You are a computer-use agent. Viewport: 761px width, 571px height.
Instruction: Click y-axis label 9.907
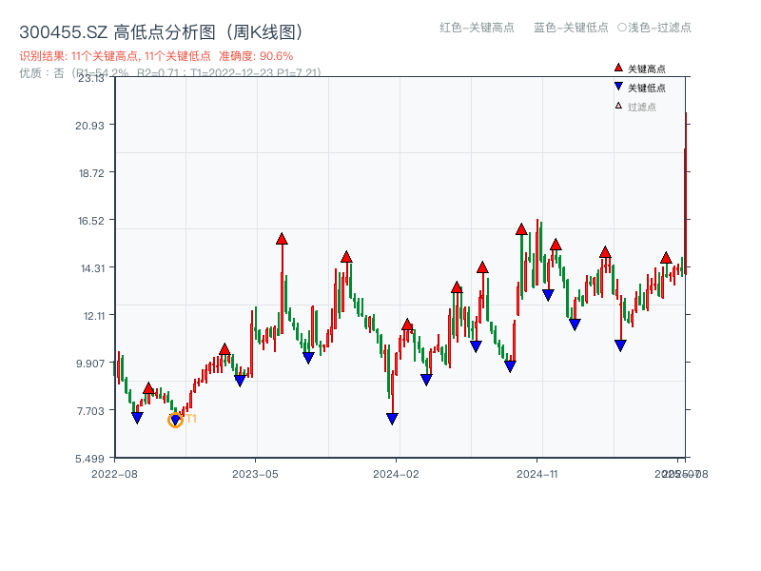point(90,364)
